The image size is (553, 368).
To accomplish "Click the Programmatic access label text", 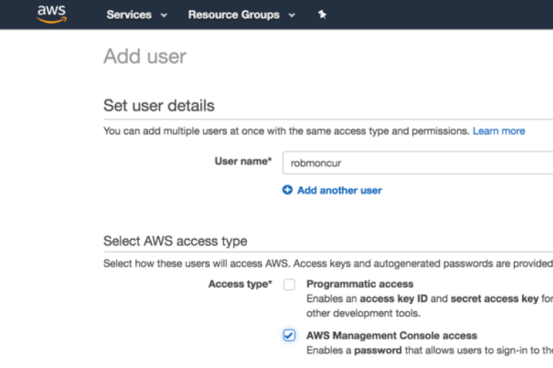I will [359, 284].
